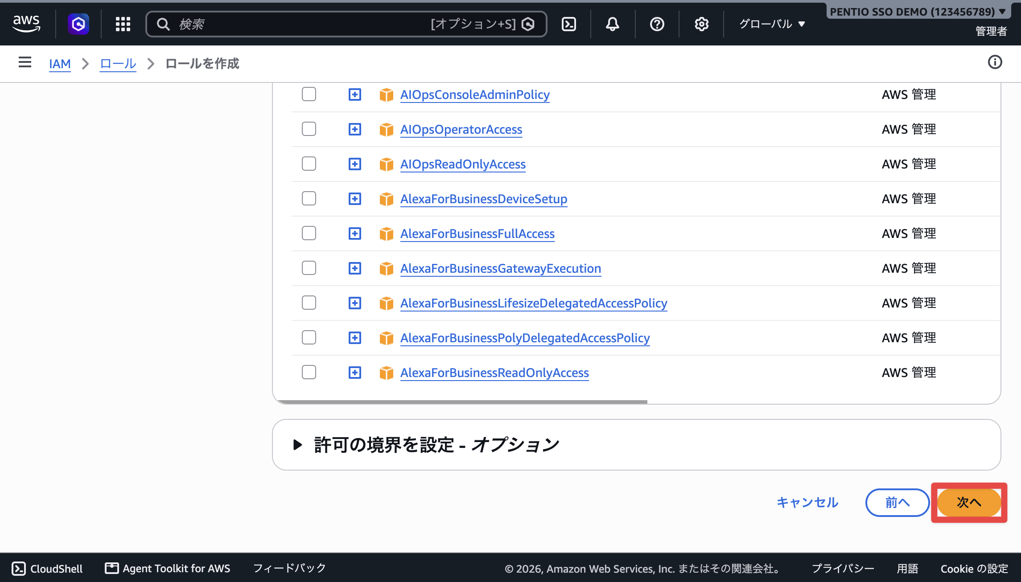The width and height of the screenshot is (1021, 582).
Task: Click the policy box icon for AlexaForBusinessGatewayExecution
Action: click(x=386, y=268)
